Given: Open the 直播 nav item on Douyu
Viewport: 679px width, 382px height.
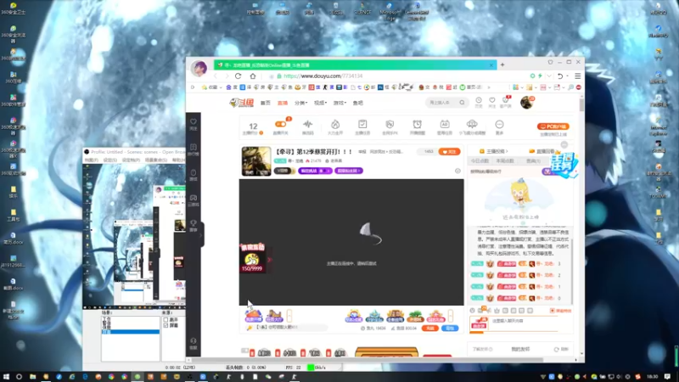Looking at the screenshot, I should coord(283,103).
